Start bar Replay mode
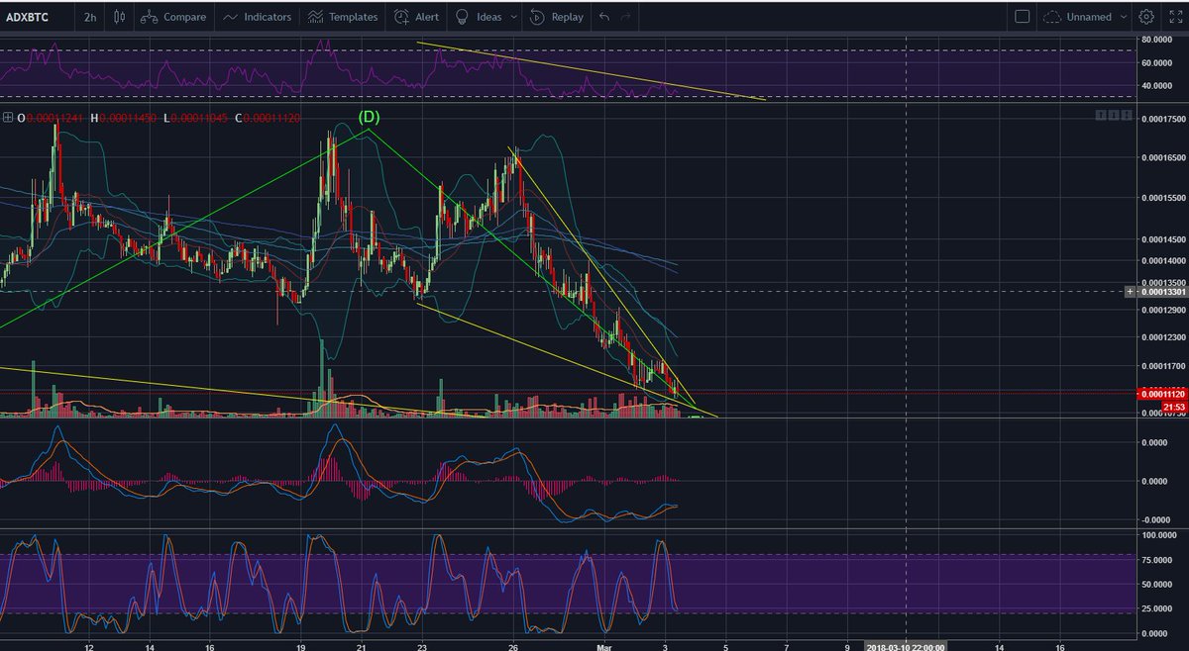This screenshot has width=1189, height=651. coord(556,17)
